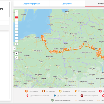The height and width of the screenshot is (104, 104).
Task: Open the Документы tab
Action: (x=67, y=4)
